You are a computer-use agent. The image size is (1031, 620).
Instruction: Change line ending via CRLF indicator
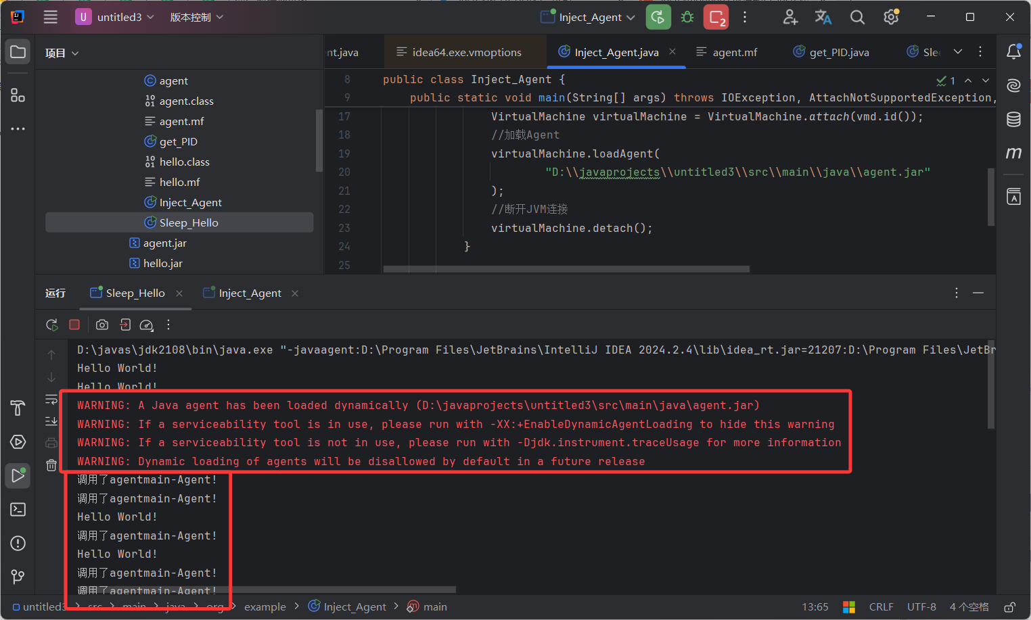[x=881, y=606]
